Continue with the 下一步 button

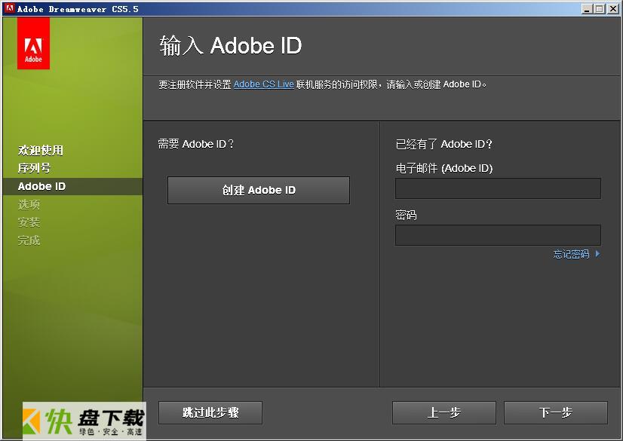tap(555, 413)
